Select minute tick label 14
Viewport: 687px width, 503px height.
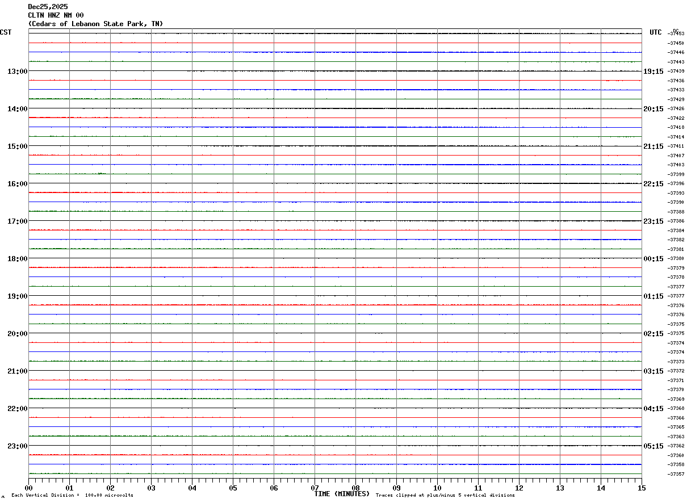coord(601,488)
